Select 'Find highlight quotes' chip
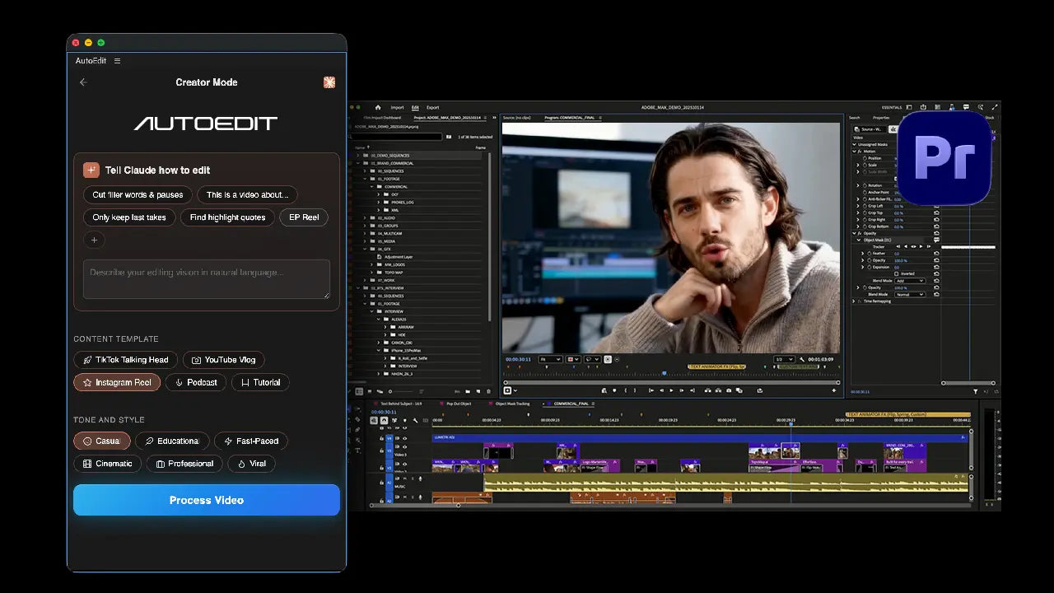Viewport: 1054px width, 593px height. click(x=227, y=217)
